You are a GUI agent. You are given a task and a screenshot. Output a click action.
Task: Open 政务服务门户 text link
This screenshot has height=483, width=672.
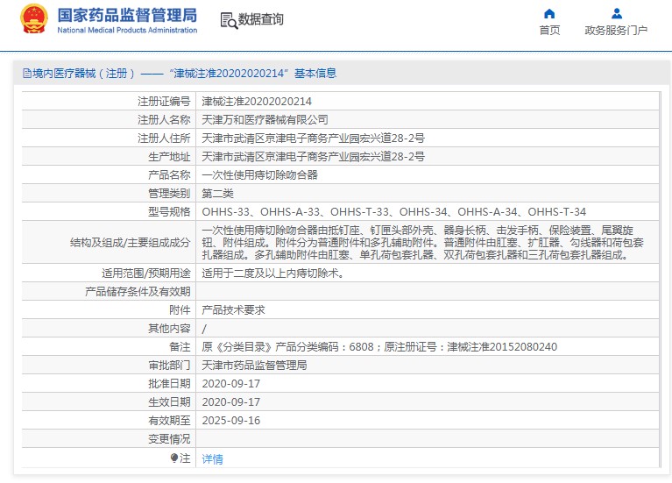pyautogui.click(x=616, y=30)
